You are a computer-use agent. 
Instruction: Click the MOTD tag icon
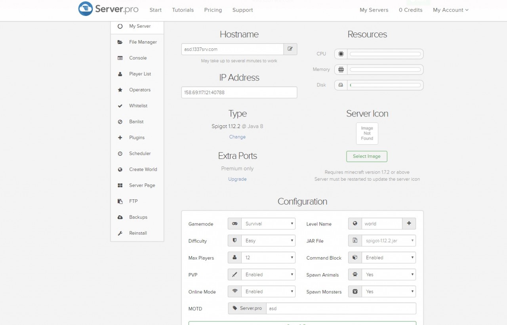click(x=235, y=308)
